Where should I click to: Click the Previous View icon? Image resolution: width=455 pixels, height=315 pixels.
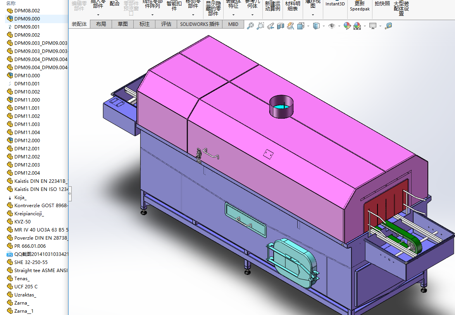[271, 26]
